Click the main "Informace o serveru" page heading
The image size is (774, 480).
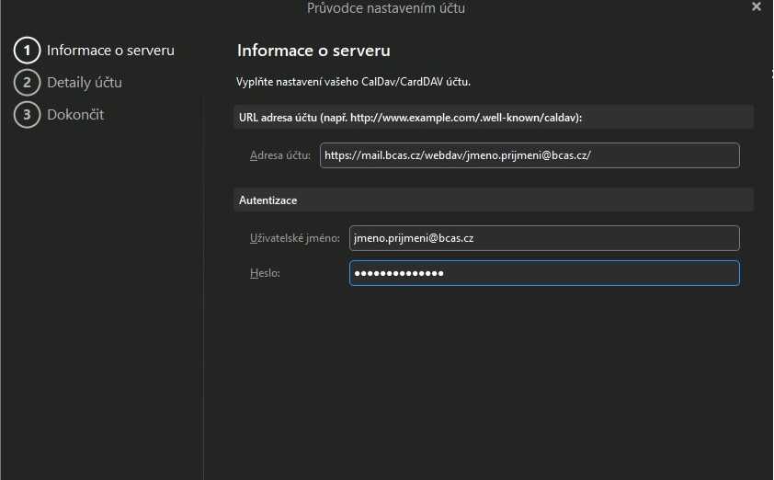point(313,51)
